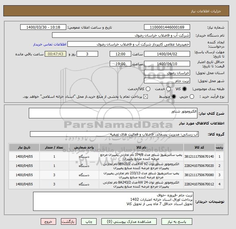This screenshot has height=229, width=236.
Task: Click the quantity cell in row 3
Action: pyautogui.click(x=54, y=175)
